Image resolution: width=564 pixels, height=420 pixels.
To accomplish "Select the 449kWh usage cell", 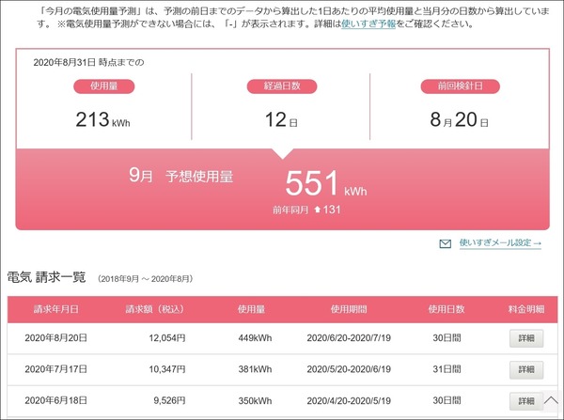I will point(255,338).
